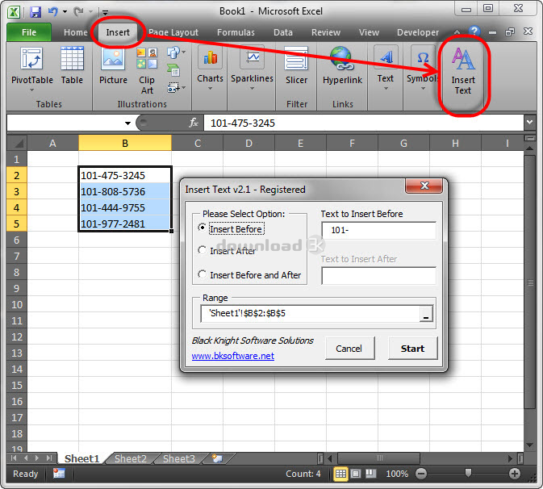Viewport: 543px width, 489px height.
Task: Click the Text to Insert Before field
Action: [379, 230]
